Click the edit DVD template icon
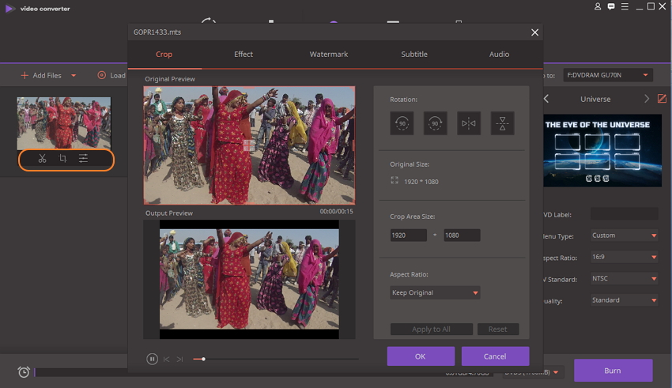This screenshot has width=672, height=388. click(x=662, y=99)
